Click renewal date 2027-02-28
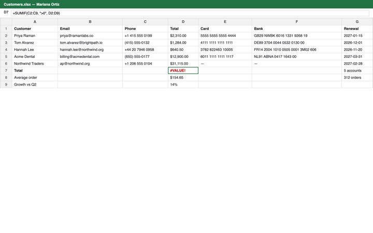Viewport: 373px width, 233px height. (357, 64)
